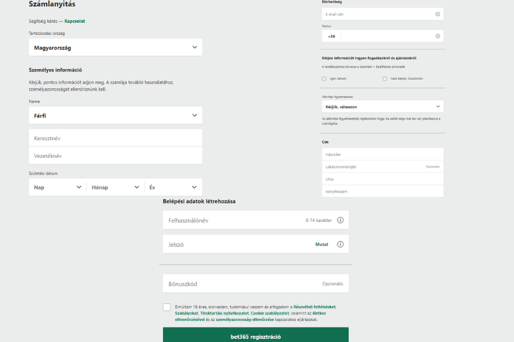Click the Felhasználónév input field
Screen dimensions: 514x342
click(x=256, y=220)
